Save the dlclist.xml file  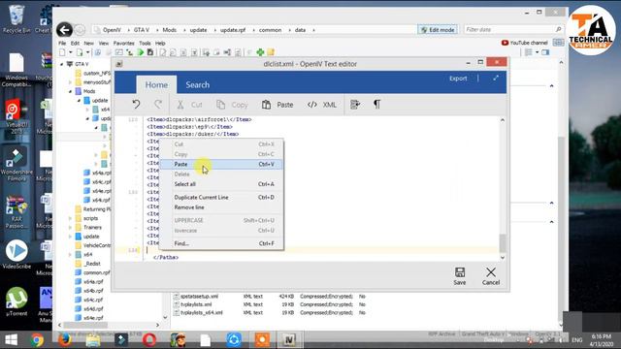pos(459,275)
